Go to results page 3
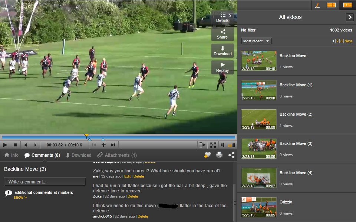 pos(341,41)
